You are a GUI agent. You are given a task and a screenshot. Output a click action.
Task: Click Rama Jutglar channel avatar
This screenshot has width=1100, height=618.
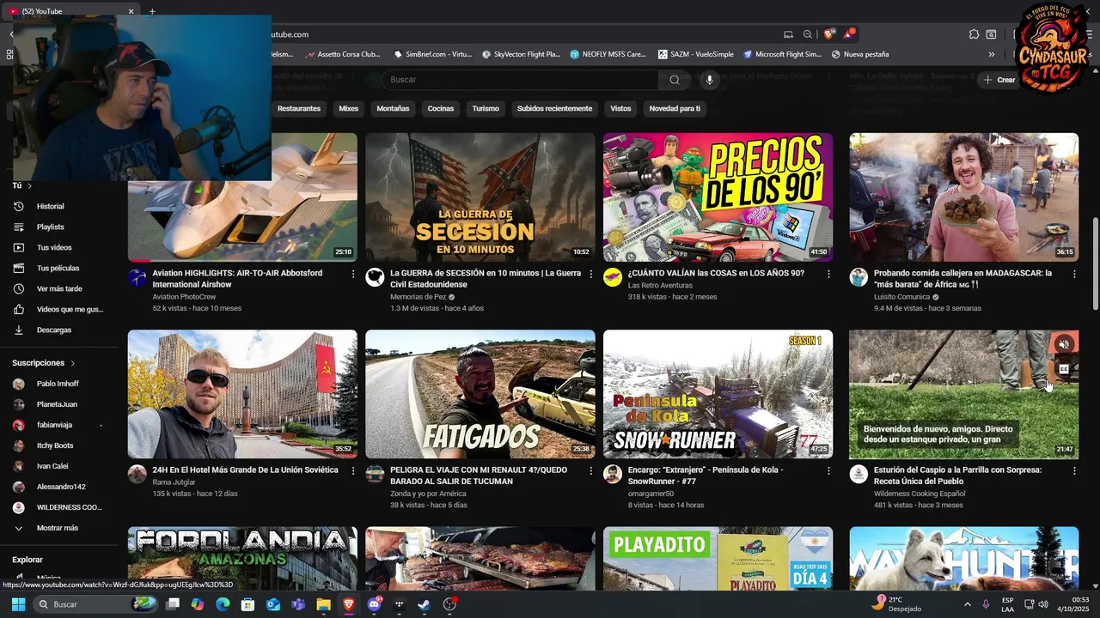(x=137, y=475)
